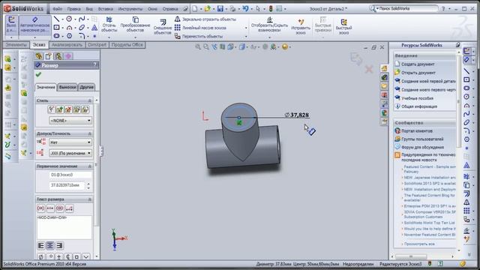Select the Line sketch tool
The width and height of the screenshot is (480, 270).
click(57, 19)
